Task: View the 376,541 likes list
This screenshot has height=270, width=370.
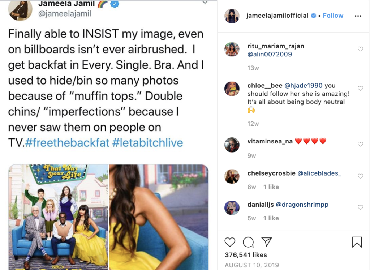Action: point(246,255)
